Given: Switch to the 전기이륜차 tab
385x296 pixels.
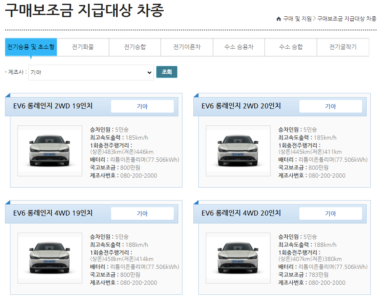Looking at the screenshot, I should pyautogui.click(x=187, y=47).
